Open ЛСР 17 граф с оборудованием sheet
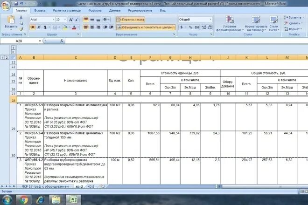The image size is (308, 205). click(45, 186)
